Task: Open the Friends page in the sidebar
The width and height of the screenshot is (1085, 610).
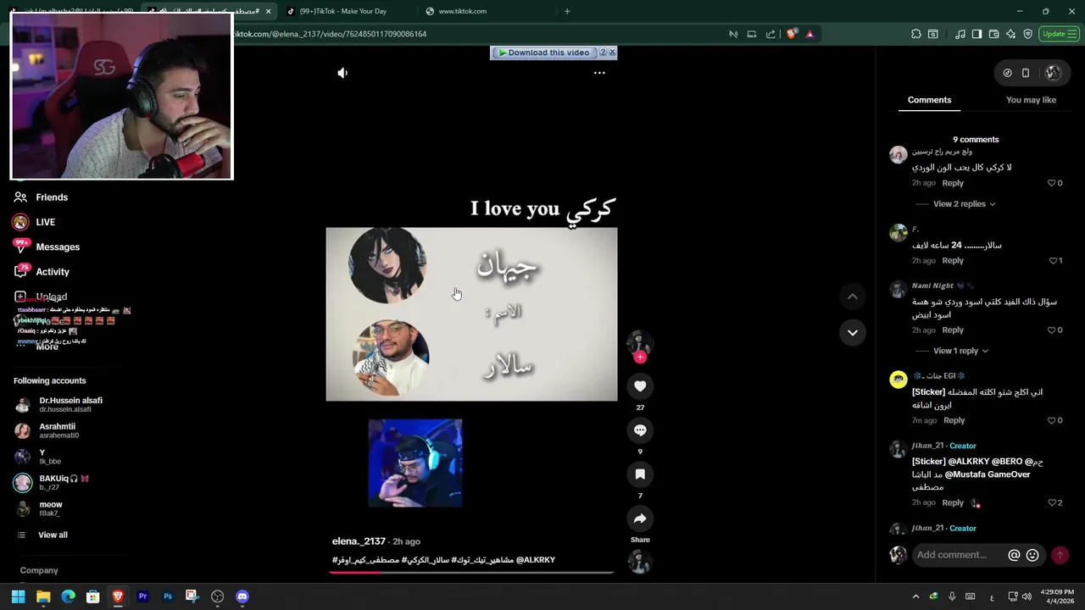Action: point(52,197)
